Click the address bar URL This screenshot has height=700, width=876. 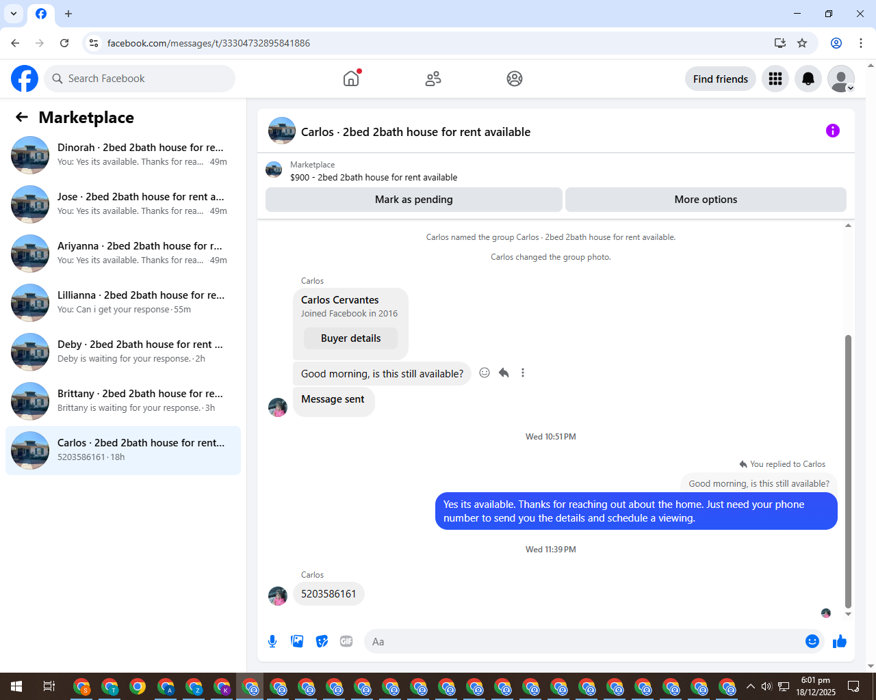[x=209, y=43]
